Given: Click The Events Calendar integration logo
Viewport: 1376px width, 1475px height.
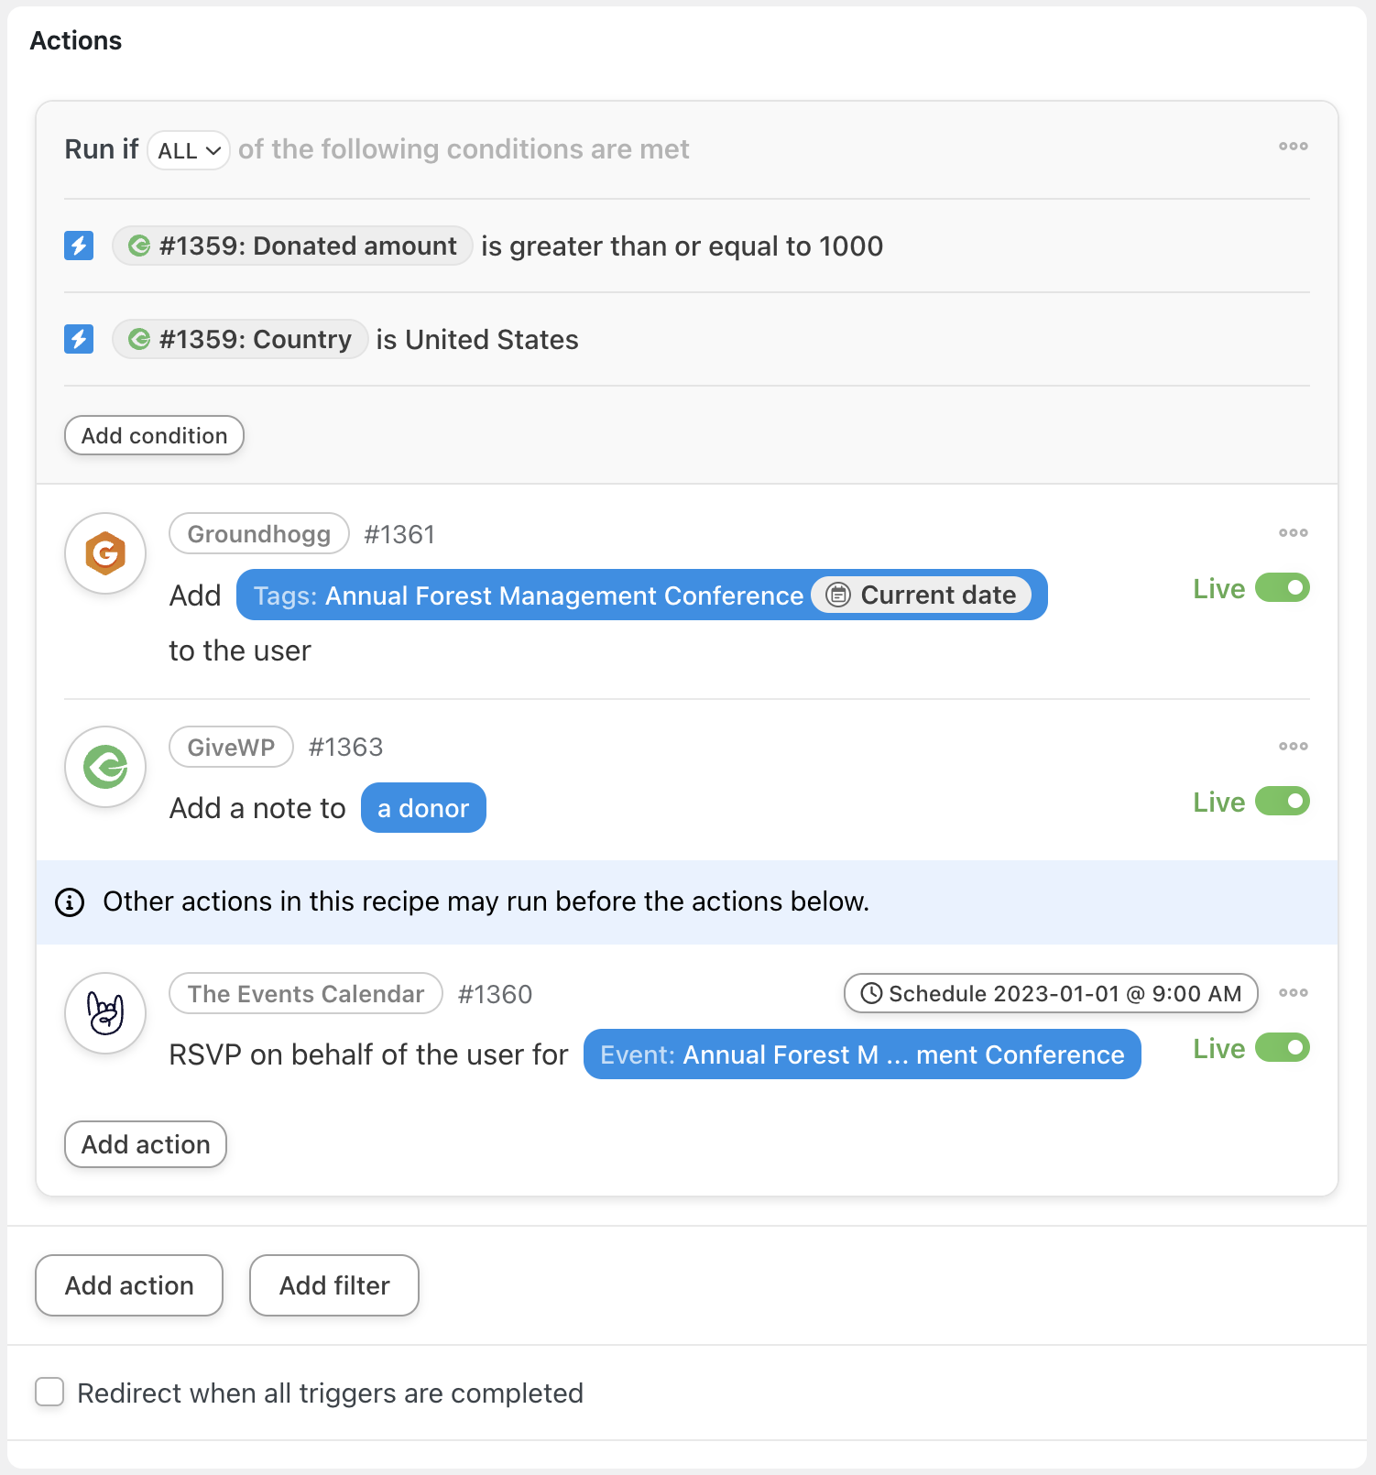Looking at the screenshot, I should pos(105,1013).
